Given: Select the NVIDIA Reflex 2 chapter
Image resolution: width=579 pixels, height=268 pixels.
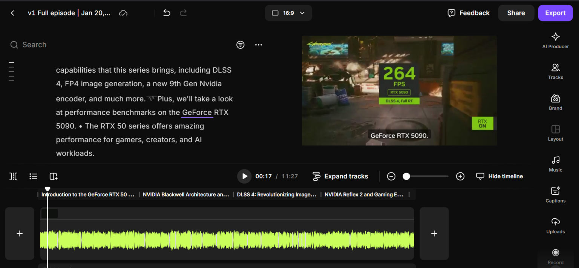Looking at the screenshot, I should click(x=364, y=194).
